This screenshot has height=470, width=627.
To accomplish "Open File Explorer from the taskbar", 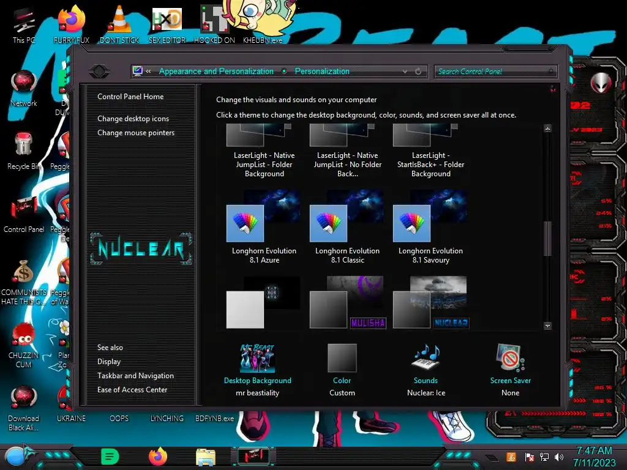I will tap(206, 457).
